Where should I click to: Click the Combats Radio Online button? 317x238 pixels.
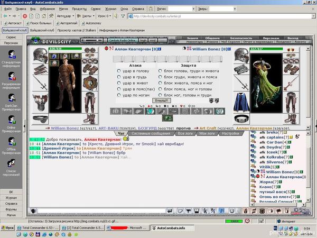click(123, 40)
